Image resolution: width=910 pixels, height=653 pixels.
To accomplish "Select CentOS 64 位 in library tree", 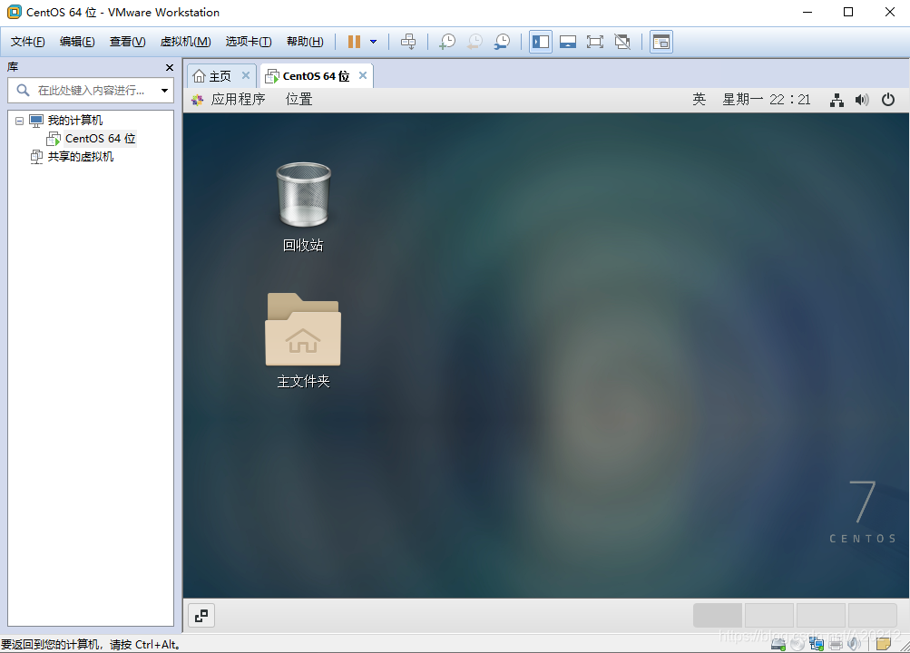I will coord(101,139).
